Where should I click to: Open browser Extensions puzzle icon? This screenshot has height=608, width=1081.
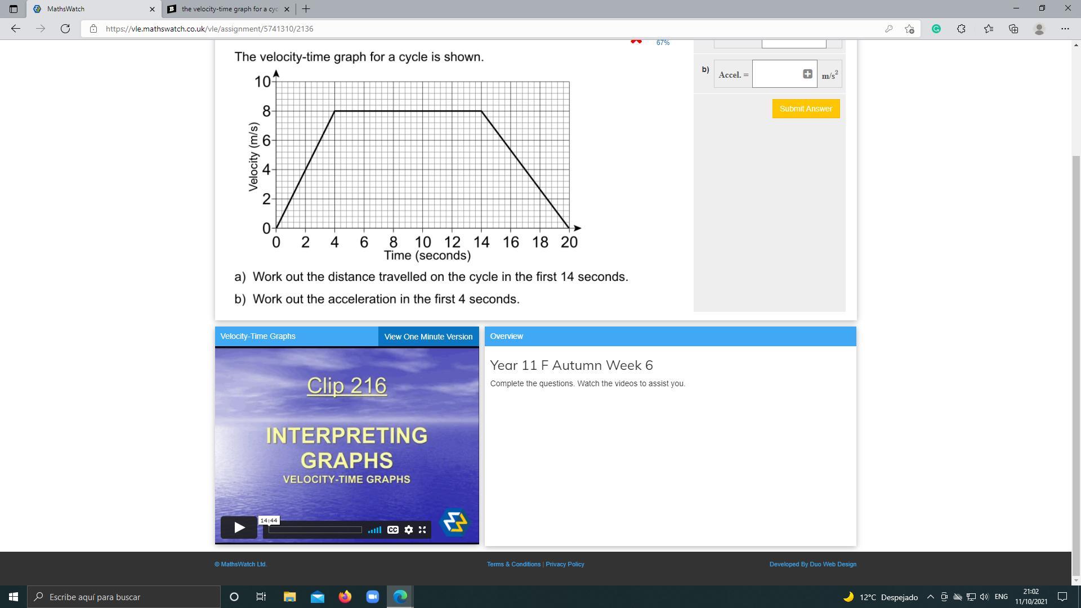tap(961, 29)
